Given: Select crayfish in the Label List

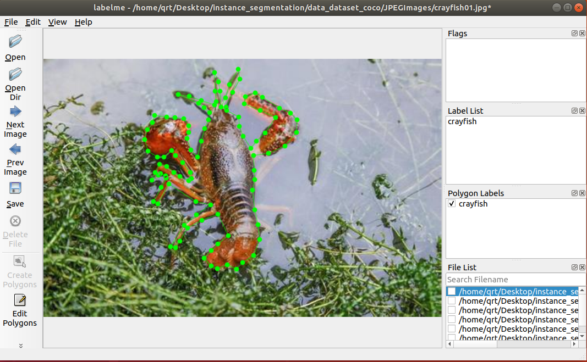Looking at the screenshot, I should [462, 121].
